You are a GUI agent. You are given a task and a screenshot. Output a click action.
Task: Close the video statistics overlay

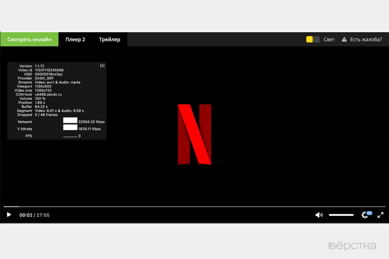(x=102, y=65)
